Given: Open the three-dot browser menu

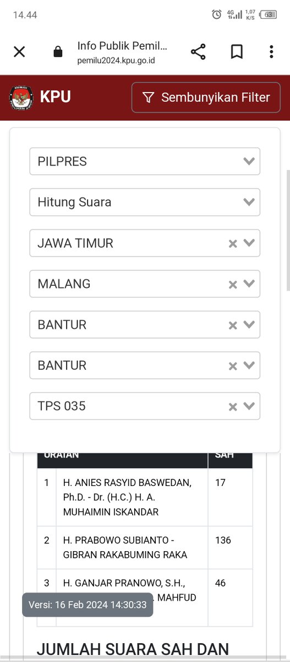Looking at the screenshot, I should (x=271, y=52).
